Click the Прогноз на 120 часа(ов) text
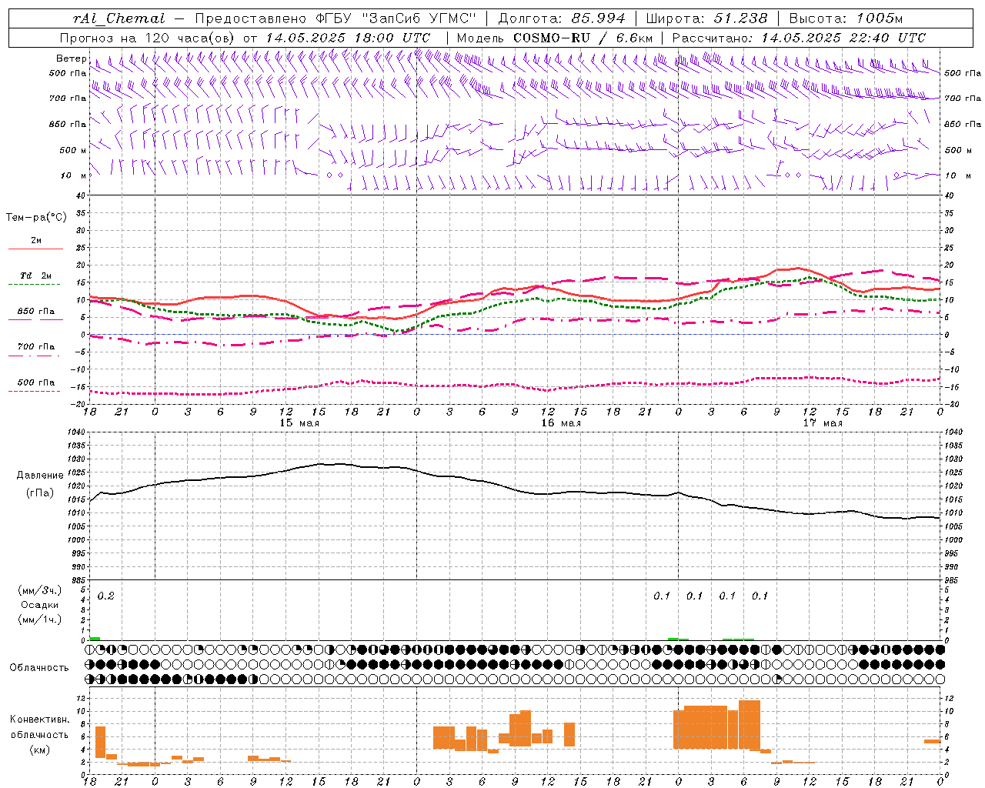Screen dimensions: 985x788 click(x=148, y=38)
